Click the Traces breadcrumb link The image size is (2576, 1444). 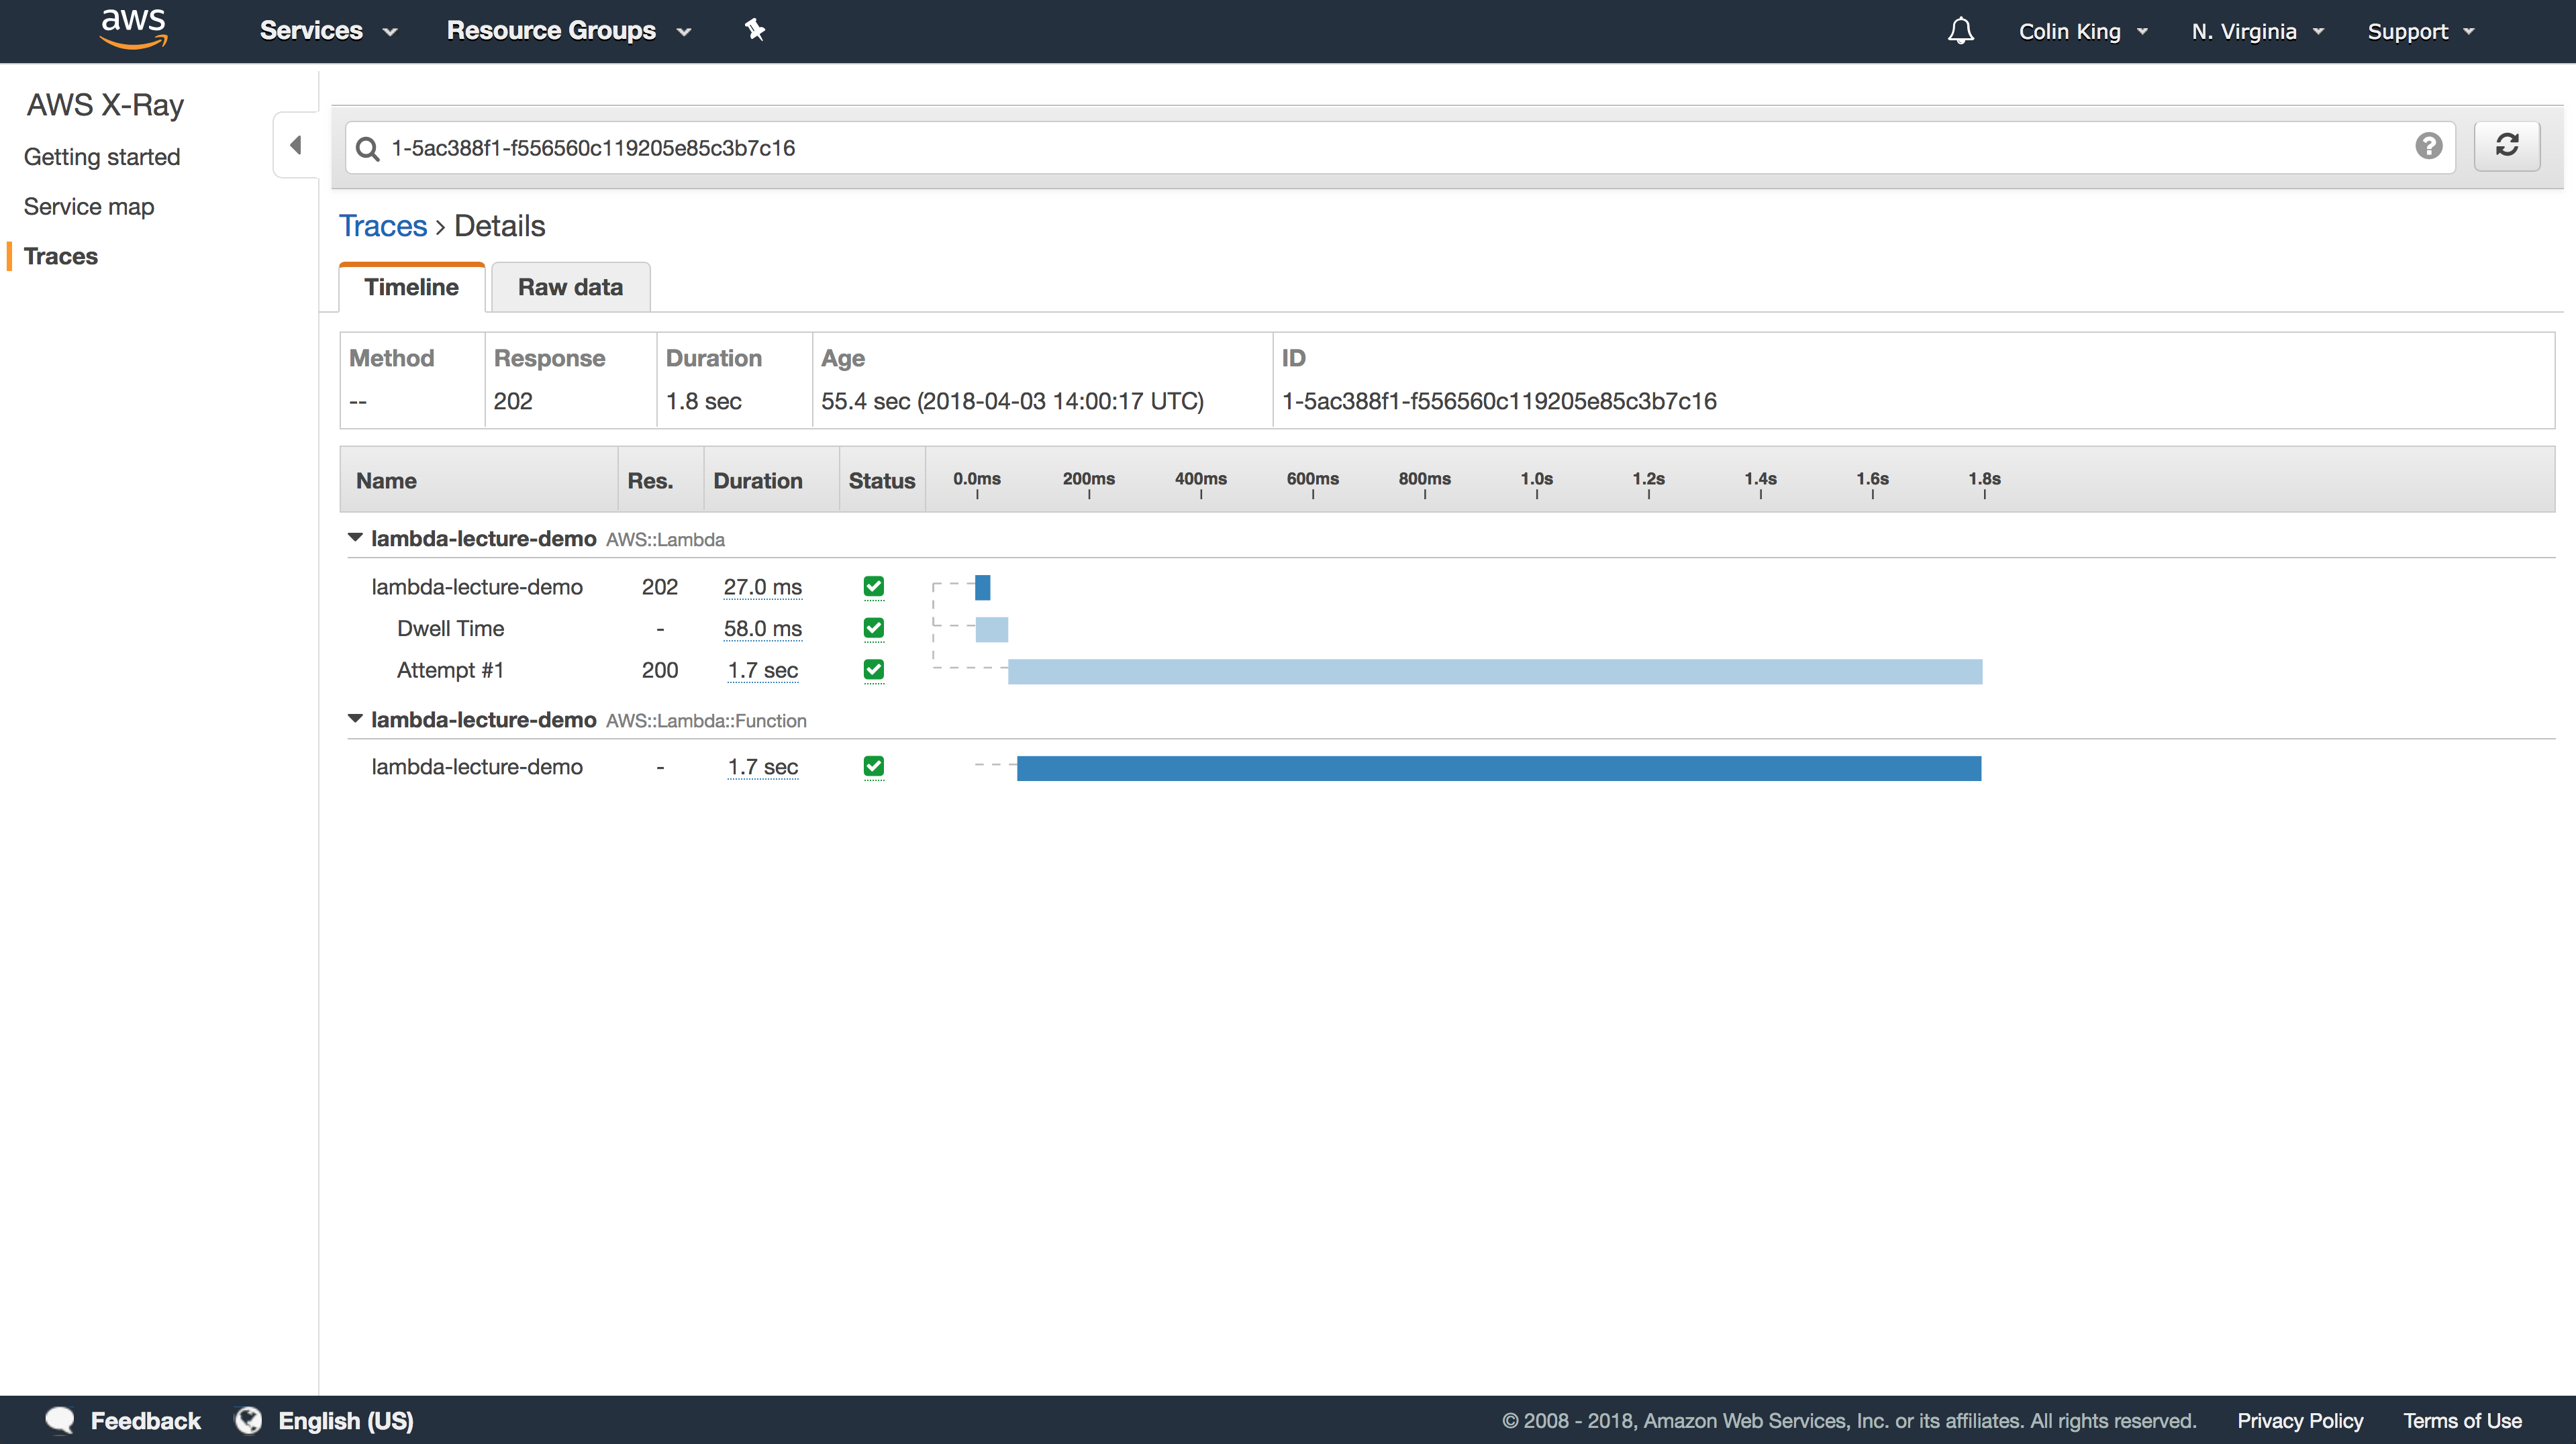pyautogui.click(x=383, y=226)
